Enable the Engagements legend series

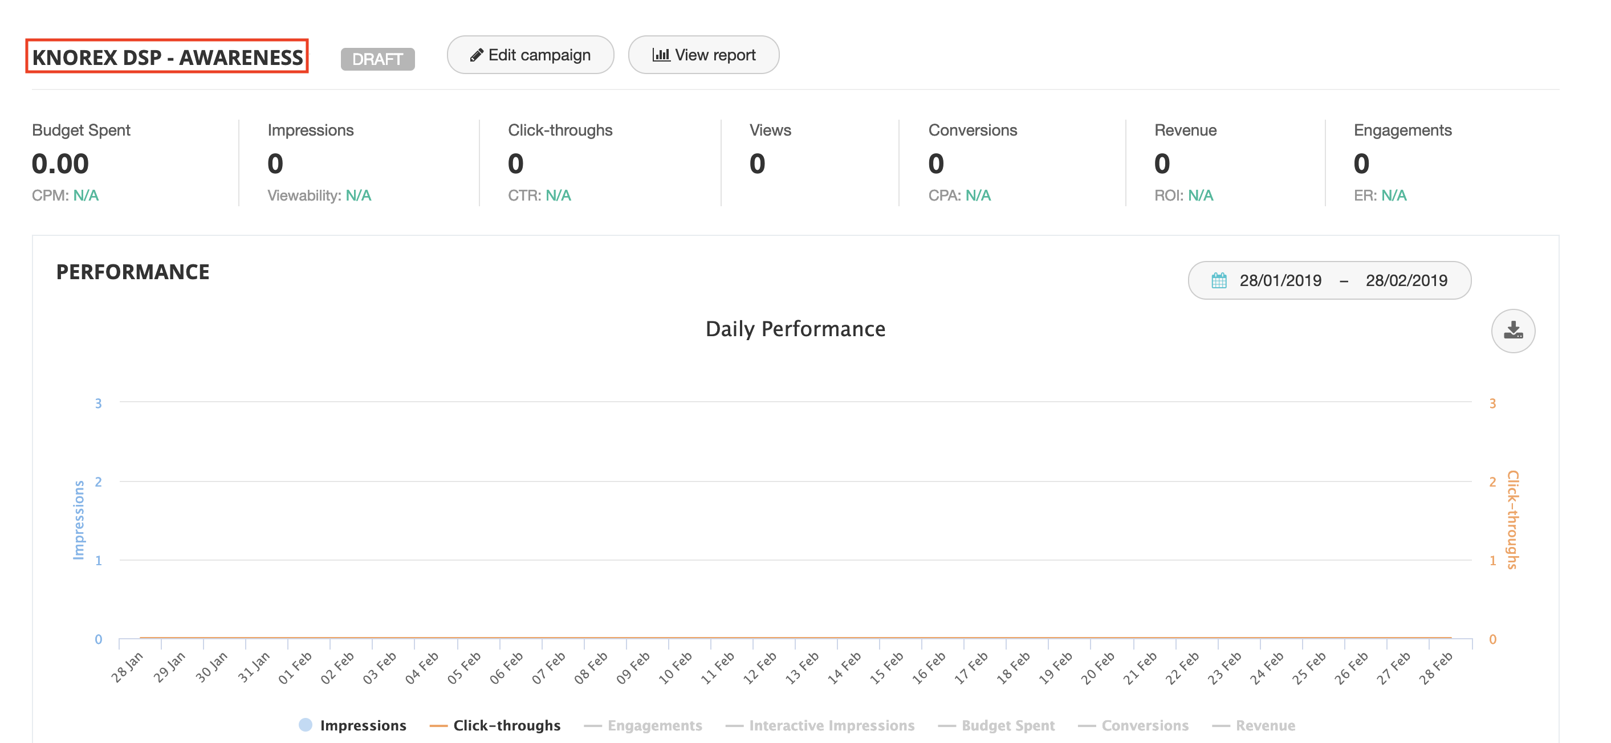pyautogui.click(x=643, y=725)
